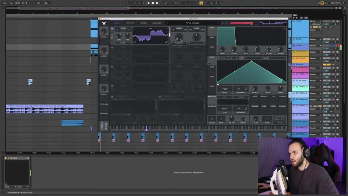Screen dimensions: 348x196
Task: Open the Triangle LFO shape selector
Action: (265, 58)
